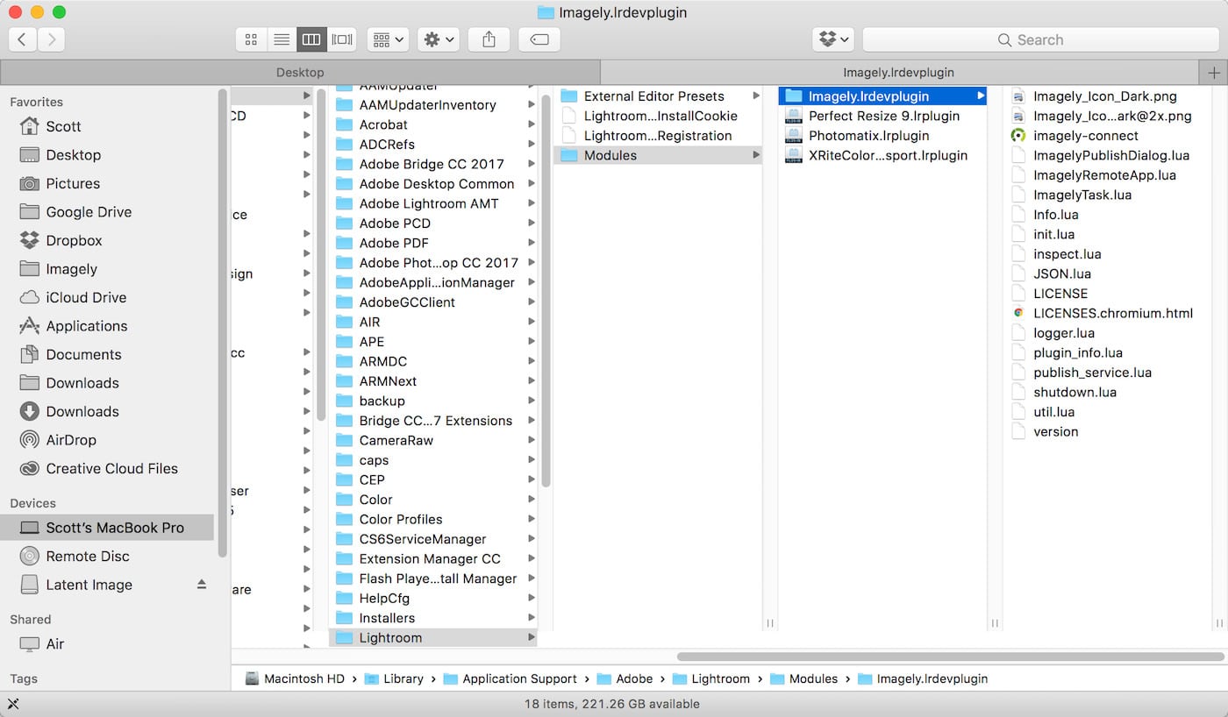Screen dimensions: 1228x717
Task: Open AirDrop in the sidebar
Action: (71, 440)
